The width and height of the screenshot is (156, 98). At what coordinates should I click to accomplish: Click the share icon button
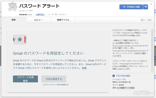(x=146, y=7)
